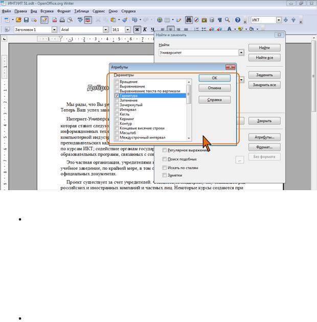317x322 pixels.
Task: Click the Find Next down-arrow icon
Action: [286, 20]
